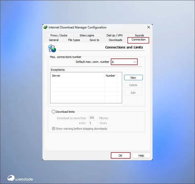The width and height of the screenshot is (195, 184).
Task: Enable the Download limits checkbox
Action: 54,112
